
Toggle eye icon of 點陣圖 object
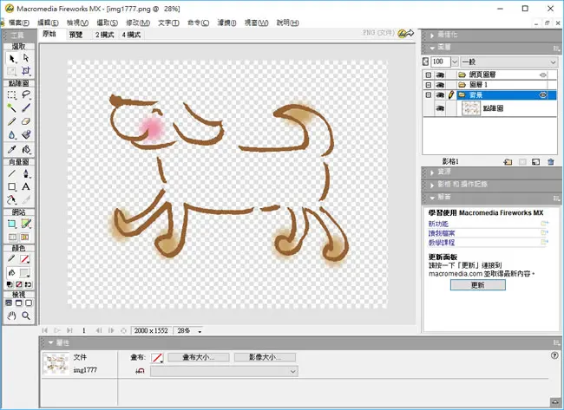440,108
